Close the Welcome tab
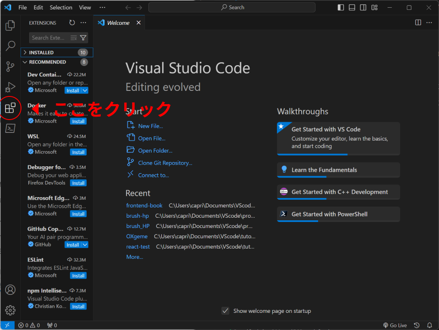439x330 pixels. click(x=138, y=23)
